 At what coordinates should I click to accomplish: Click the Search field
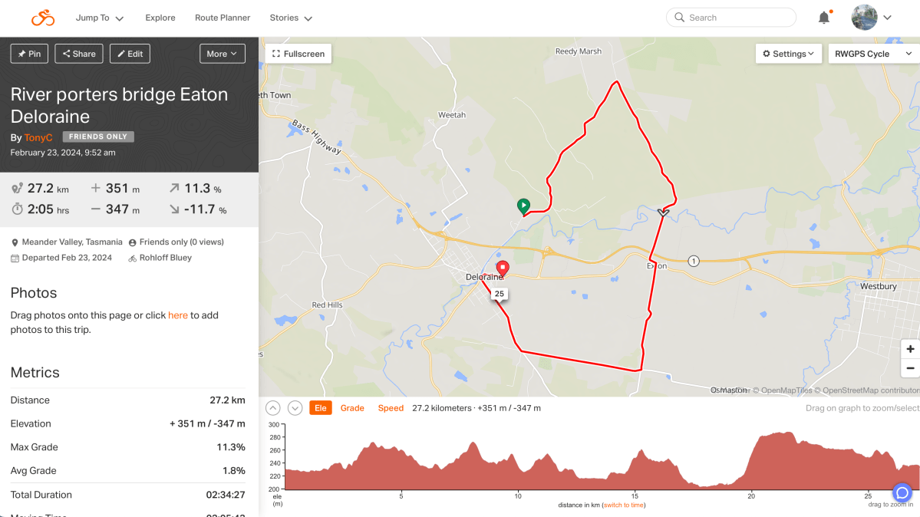pyautogui.click(x=731, y=18)
